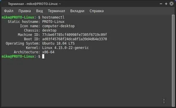Click the Machine ID hash value
Image resolution: width=176 pixels, height=108 pixels.
pyautogui.click(x=75, y=35)
